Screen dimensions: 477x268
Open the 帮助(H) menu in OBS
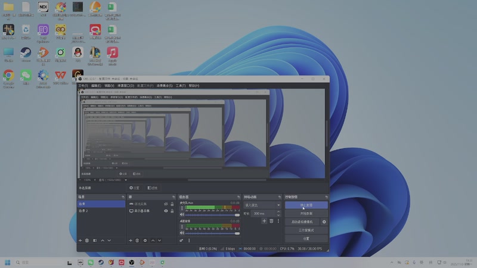point(194,86)
